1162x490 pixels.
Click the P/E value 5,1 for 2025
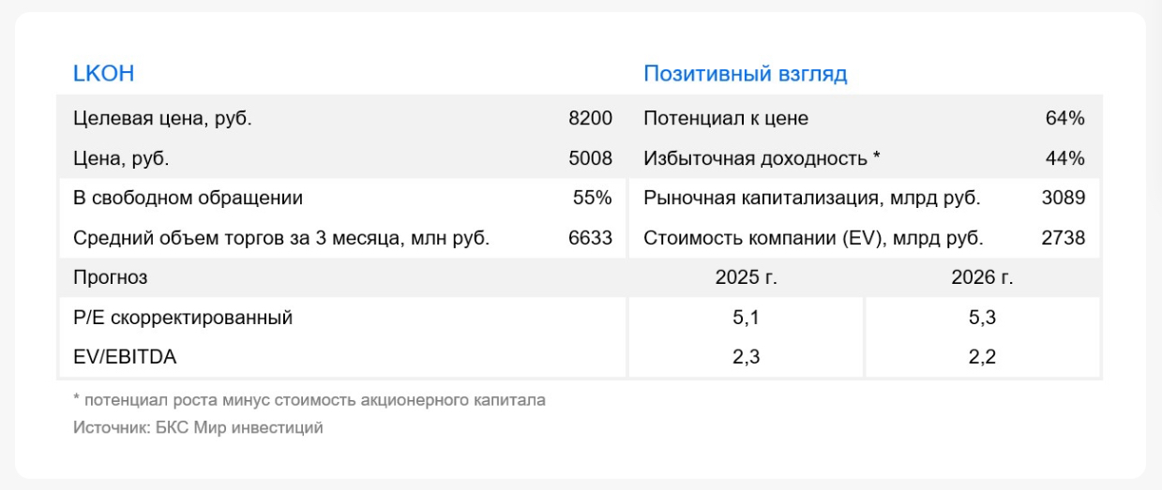(x=746, y=318)
